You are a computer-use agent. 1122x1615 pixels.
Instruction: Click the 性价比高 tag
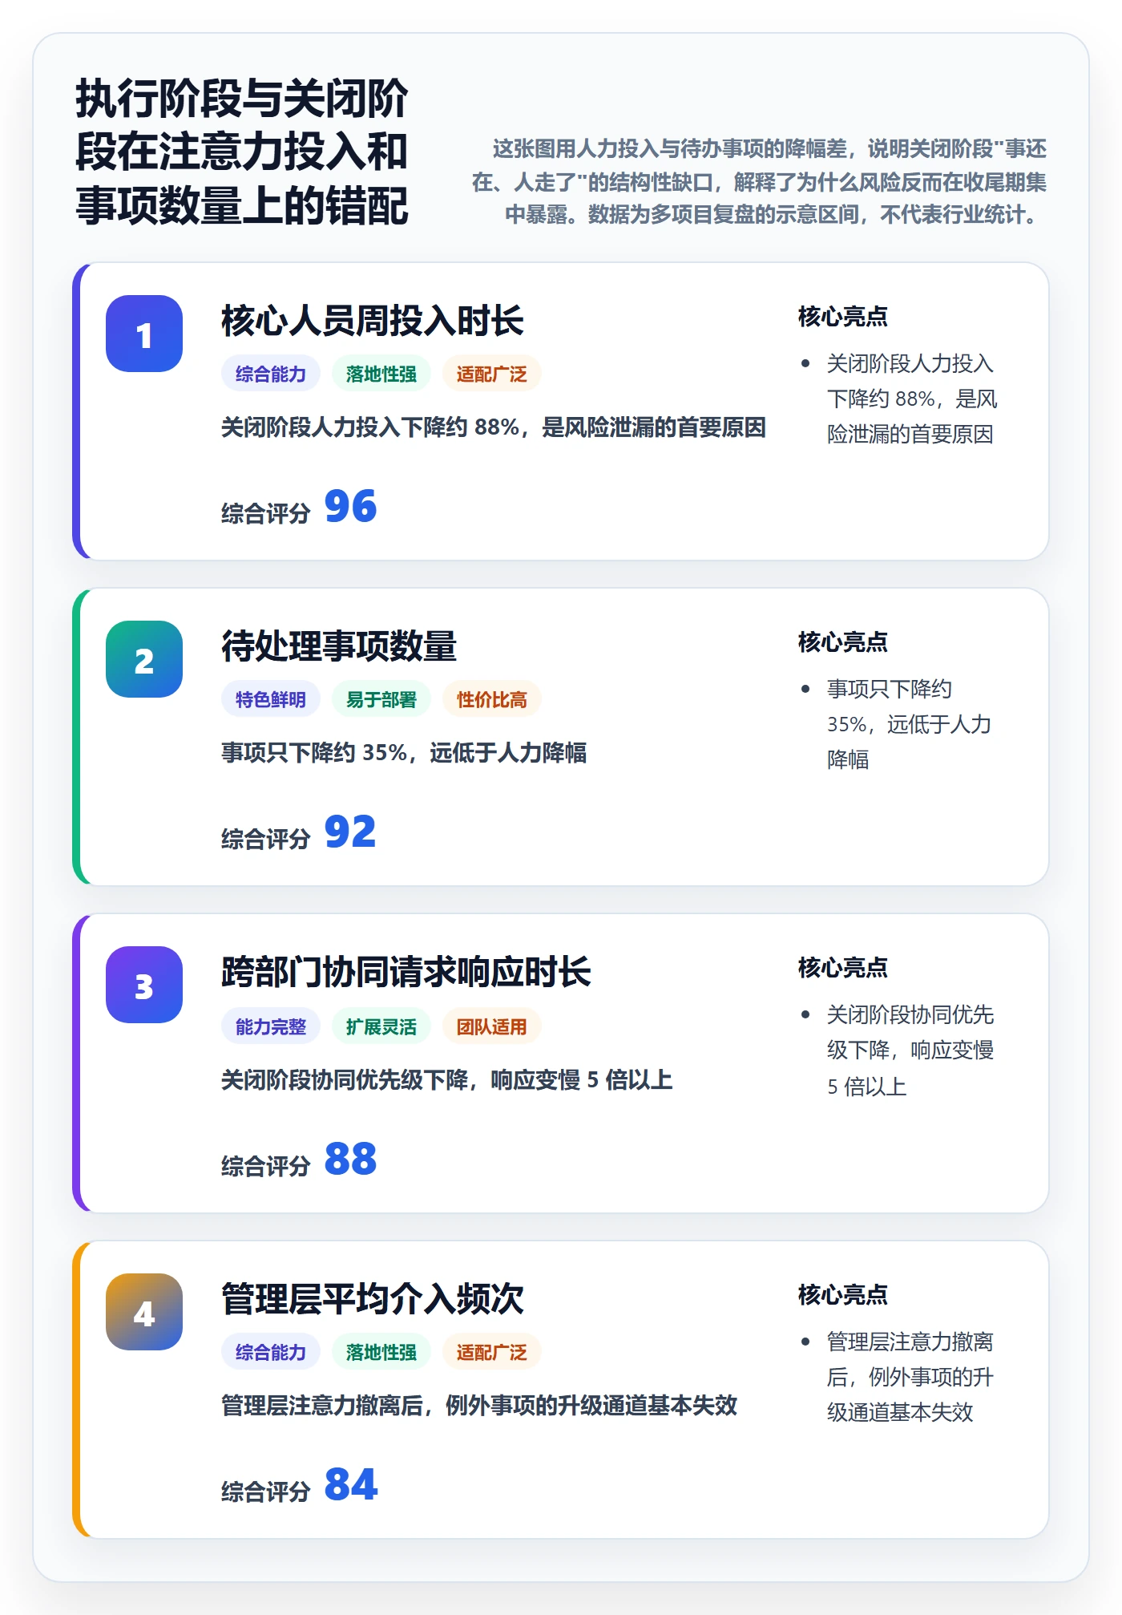point(492,699)
